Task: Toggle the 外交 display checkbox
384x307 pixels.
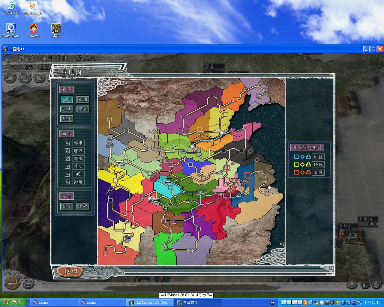Action: pos(67,166)
